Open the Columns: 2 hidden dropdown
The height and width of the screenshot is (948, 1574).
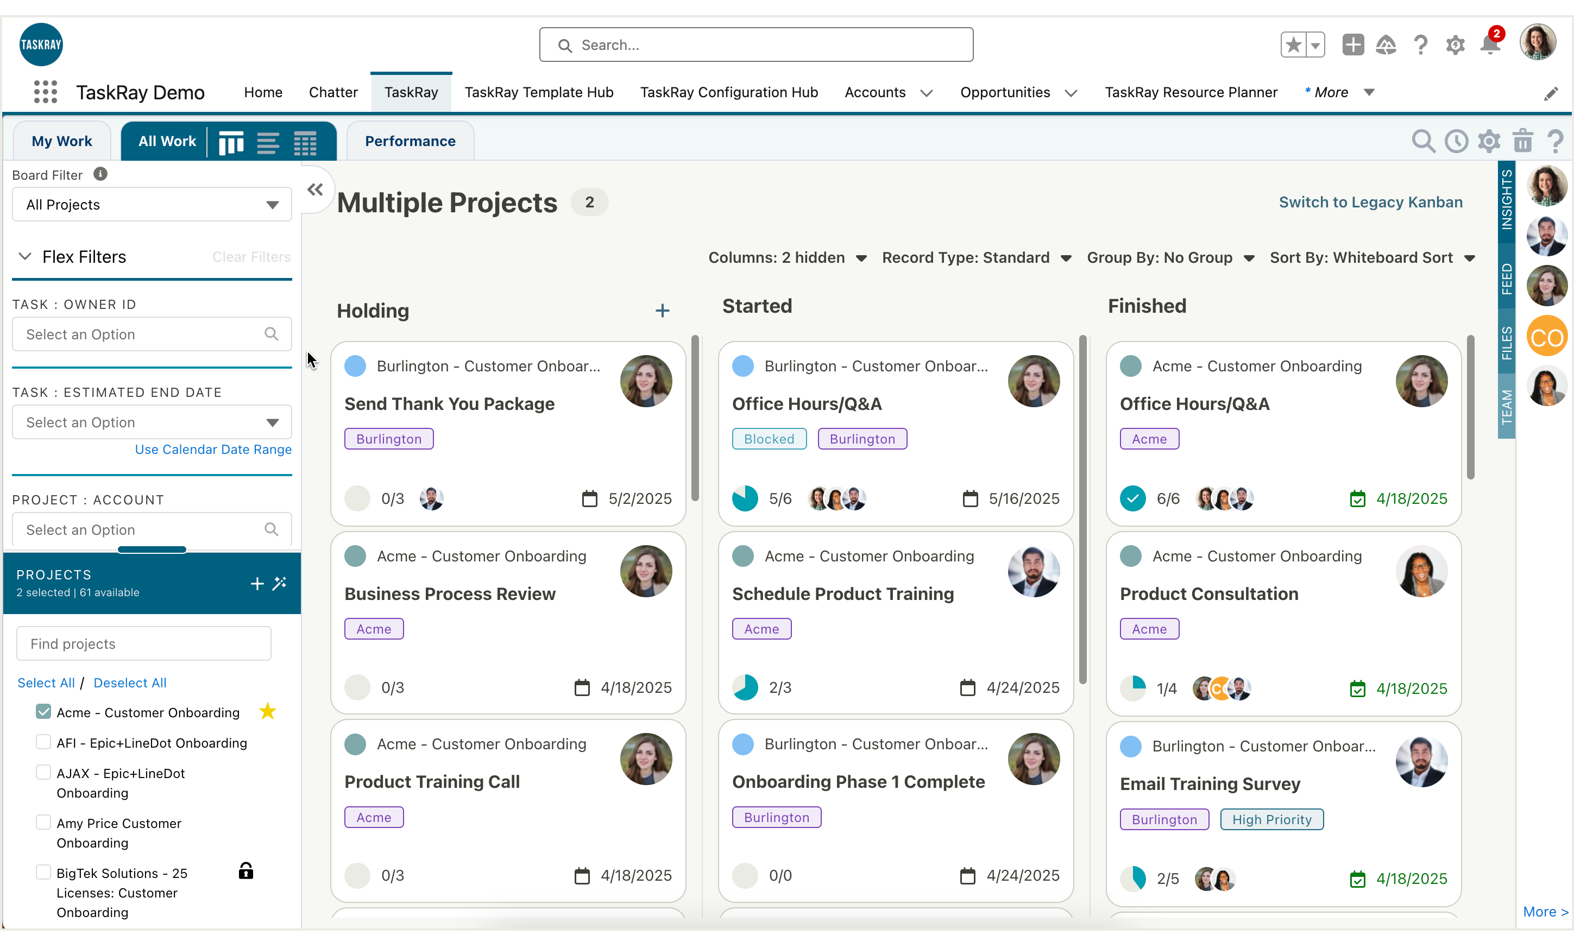click(787, 258)
